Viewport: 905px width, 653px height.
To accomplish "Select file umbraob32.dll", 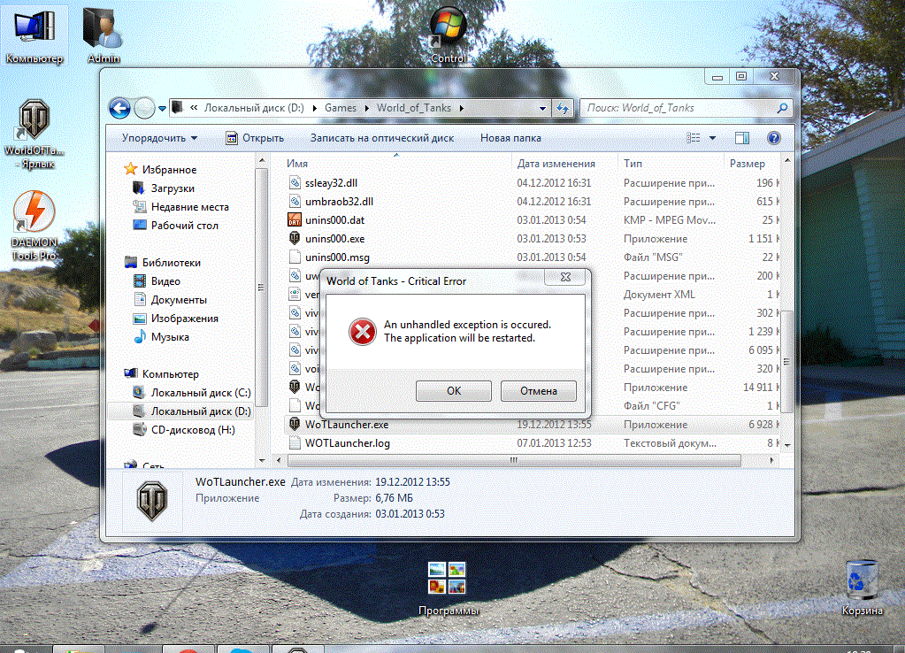I will 339,202.
